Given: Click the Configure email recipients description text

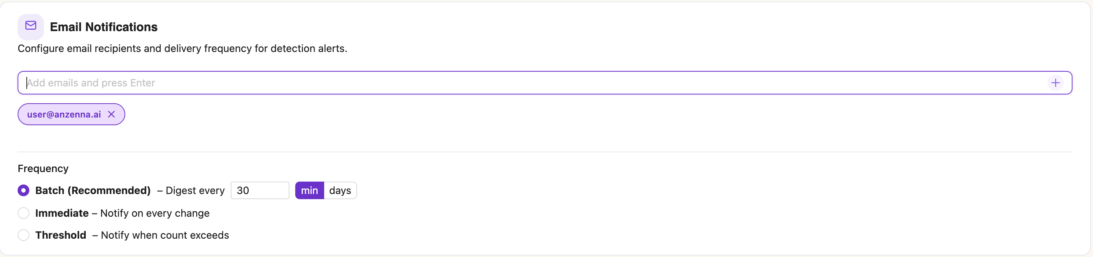Looking at the screenshot, I should 182,48.
